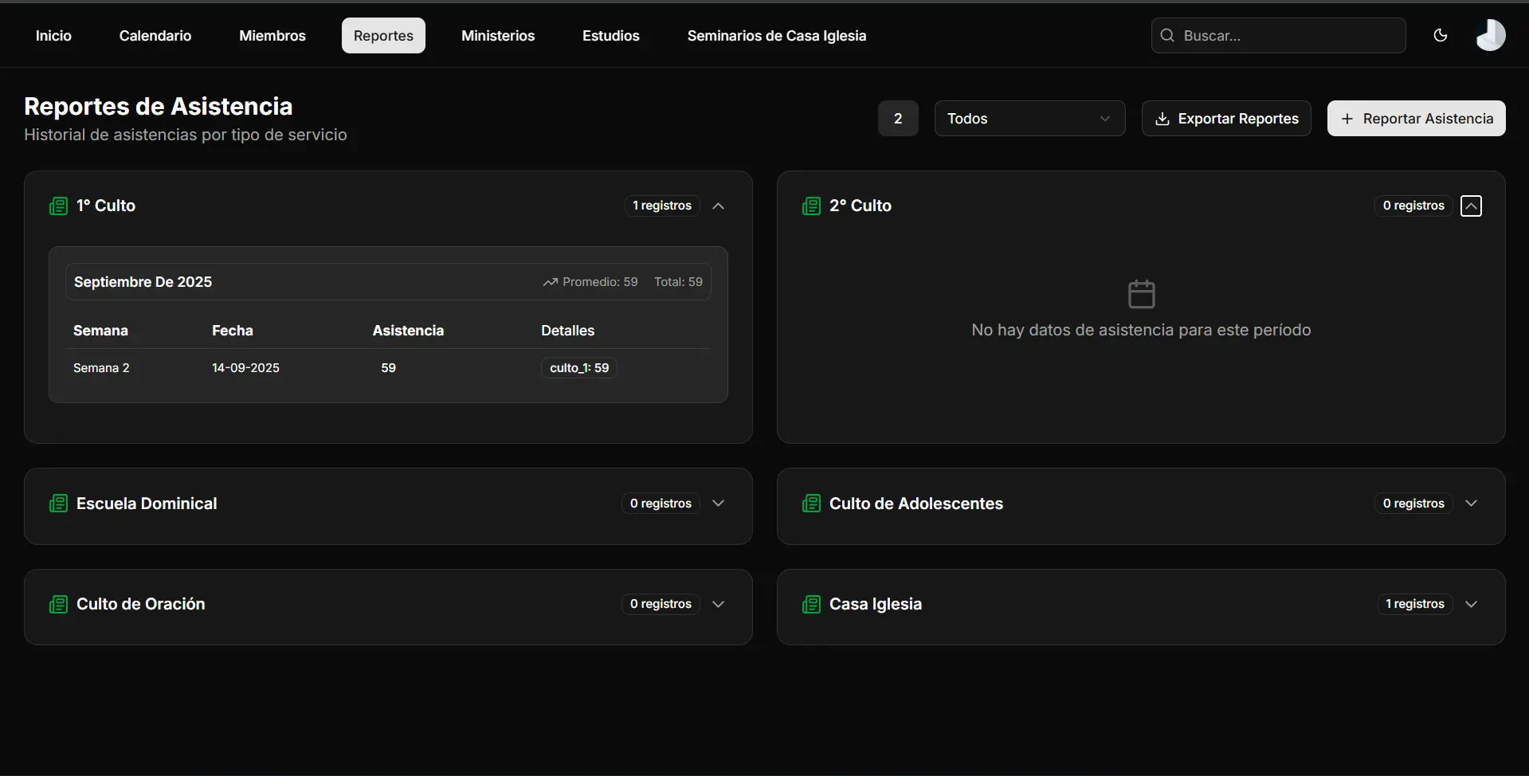Click the Escuela Dominical report icon
Screen dimensions: 1529x776
coord(57,503)
